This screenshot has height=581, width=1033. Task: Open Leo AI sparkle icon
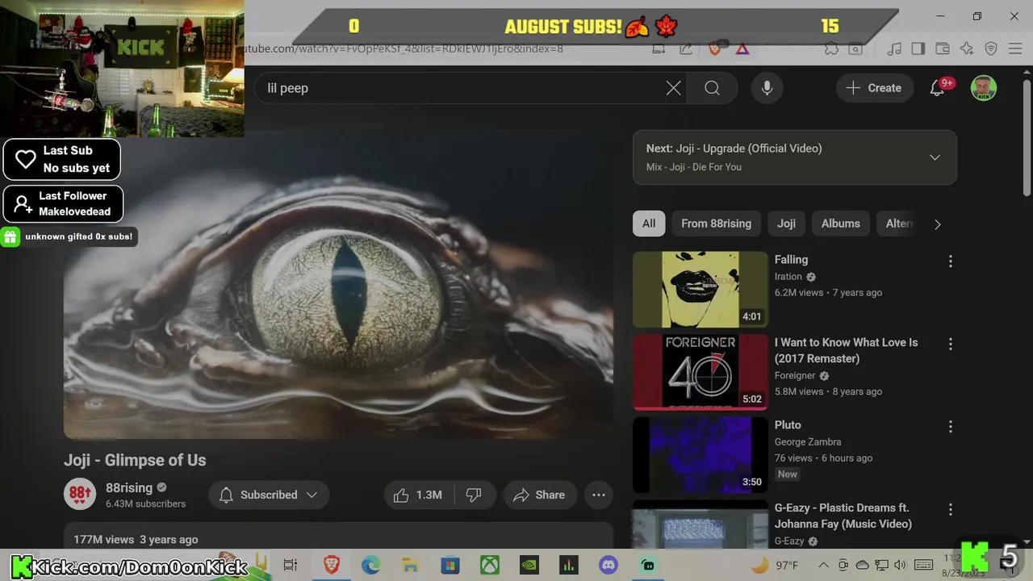click(x=967, y=48)
